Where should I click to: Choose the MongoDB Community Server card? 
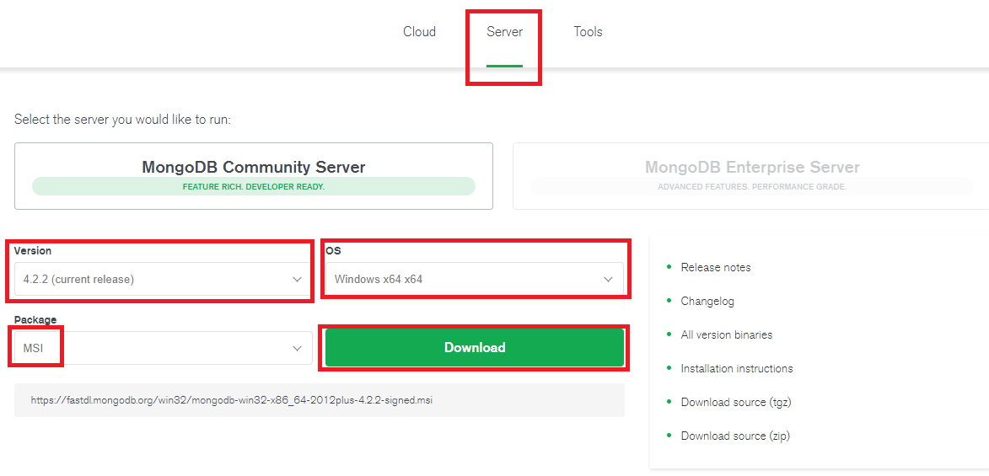(x=254, y=176)
